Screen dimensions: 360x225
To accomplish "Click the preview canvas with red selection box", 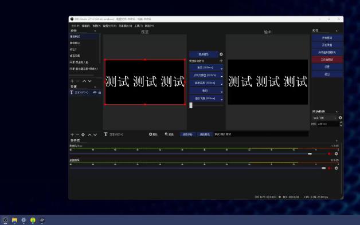I will click(x=145, y=82).
